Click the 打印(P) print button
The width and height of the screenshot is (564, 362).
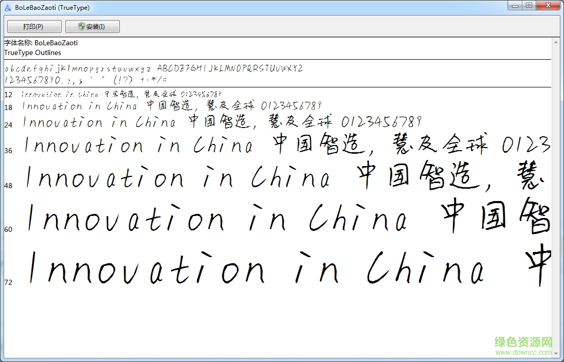34,27
